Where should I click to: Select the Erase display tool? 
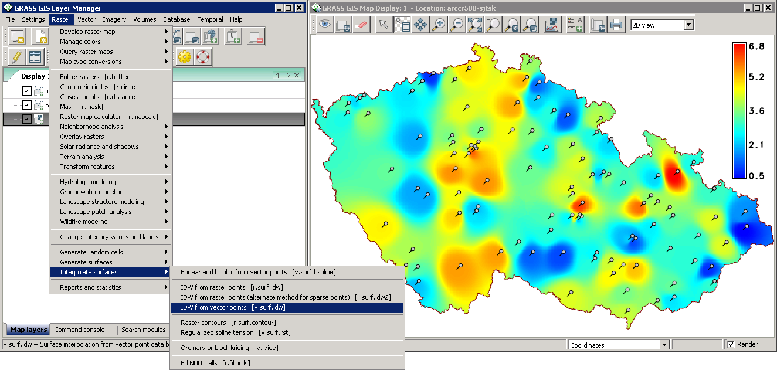click(x=361, y=25)
